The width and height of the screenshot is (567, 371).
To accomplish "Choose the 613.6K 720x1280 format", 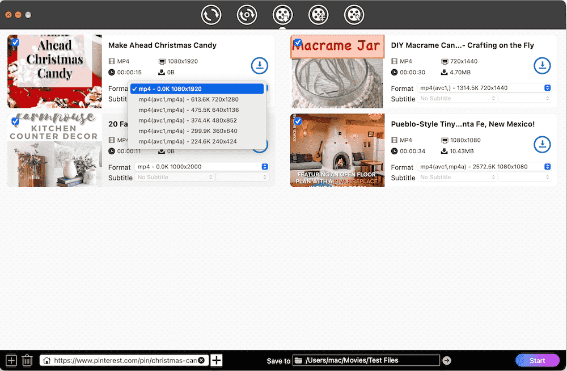I will point(197,99).
